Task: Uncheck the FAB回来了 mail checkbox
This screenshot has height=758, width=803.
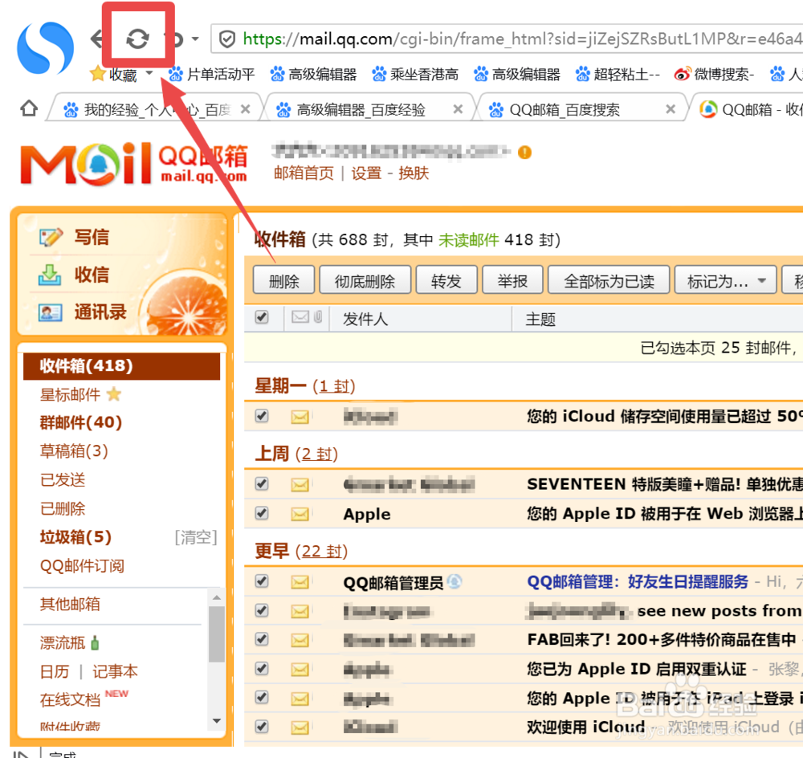Action: point(262,638)
